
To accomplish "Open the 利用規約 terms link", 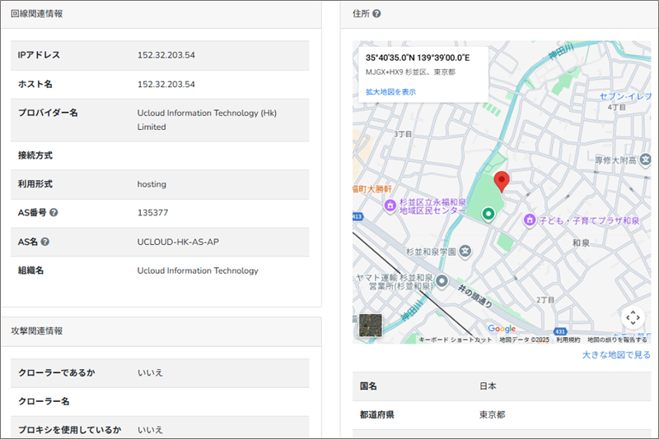I will 568,340.
